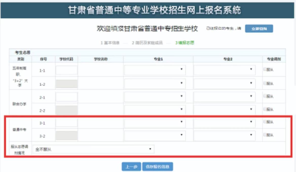
Task: Check the 服从 checkbox for row 1-1
Action: tap(265, 69)
